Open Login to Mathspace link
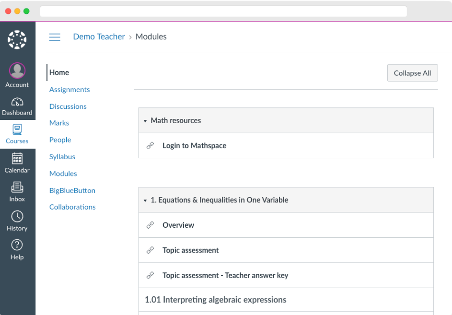The height and width of the screenshot is (315, 452). tap(194, 146)
